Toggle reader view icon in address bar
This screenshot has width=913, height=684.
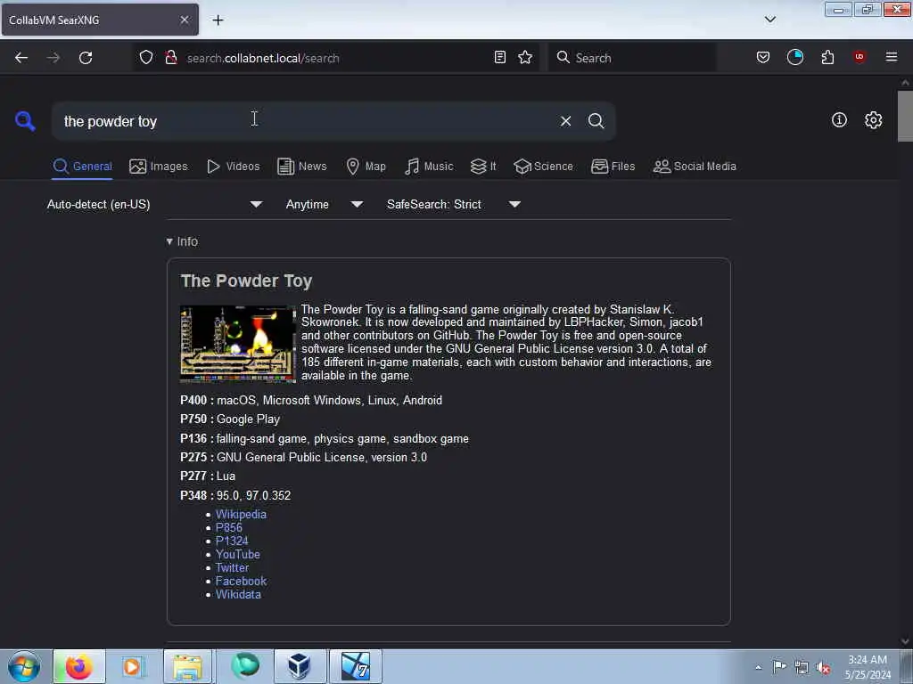pyautogui.click(x=499, y=57)
